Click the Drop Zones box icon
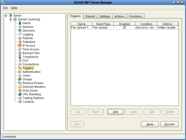The height and width of the screenshot is (140, 186). click(x=20, y=91)
